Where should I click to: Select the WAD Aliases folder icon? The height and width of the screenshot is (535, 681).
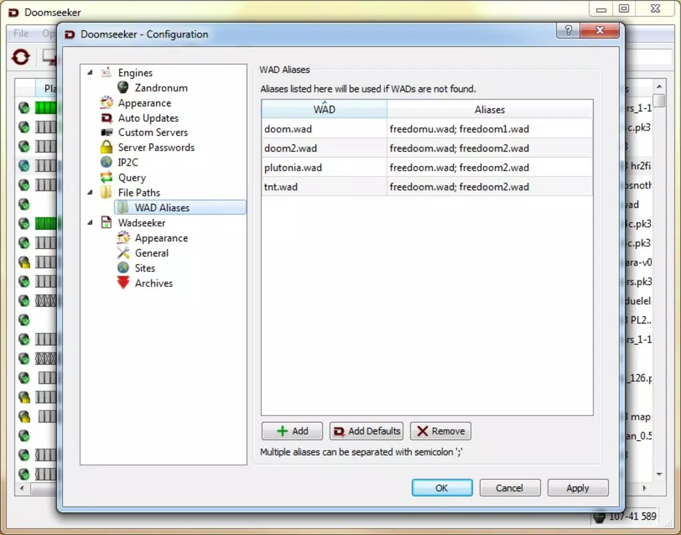click(x=123, y=207)
